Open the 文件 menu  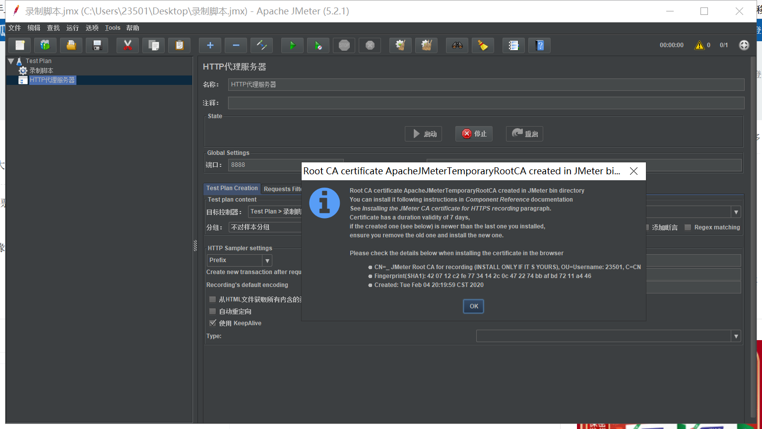pyautogui.click(x=15, y=28)
